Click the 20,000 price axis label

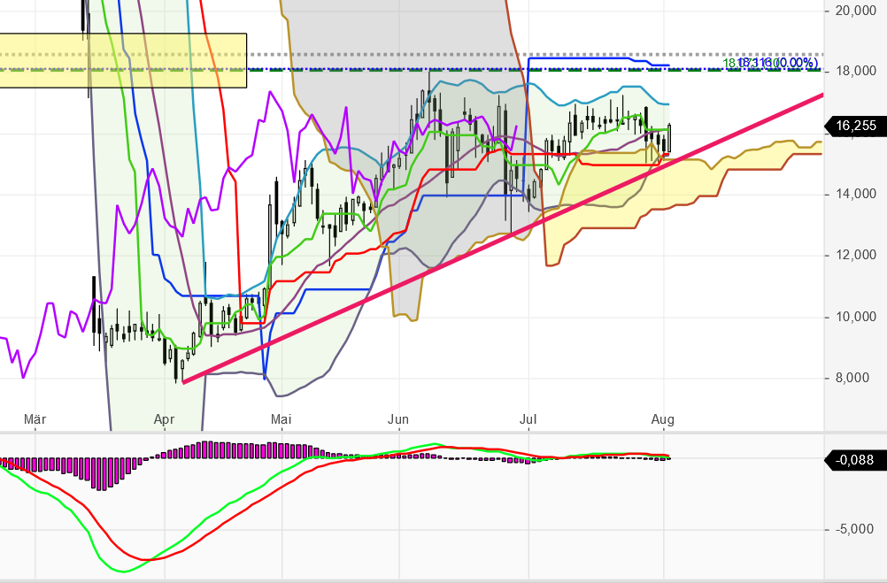[x=855, y=11]
